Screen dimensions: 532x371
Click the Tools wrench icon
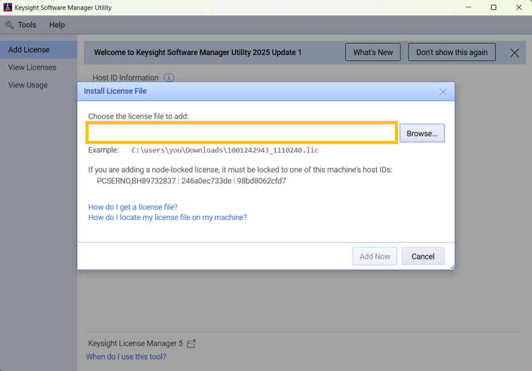pyautogui.click(x=9, y=25)
